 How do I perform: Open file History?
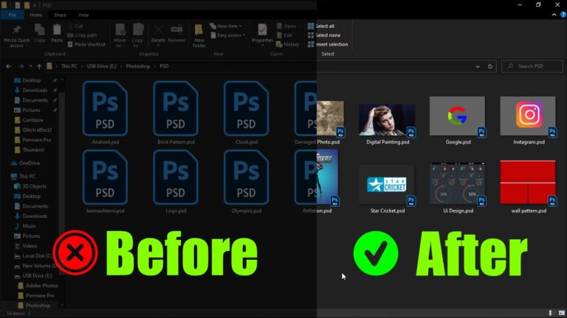tap(287, 44)
